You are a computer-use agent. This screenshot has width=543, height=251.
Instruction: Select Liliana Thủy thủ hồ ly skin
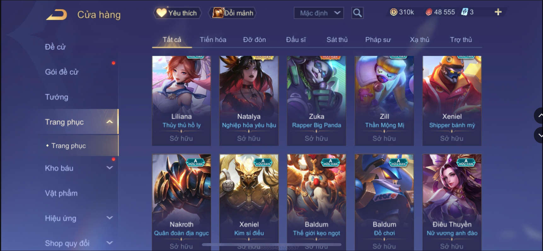pyautogui.click(x=182, y=101)
